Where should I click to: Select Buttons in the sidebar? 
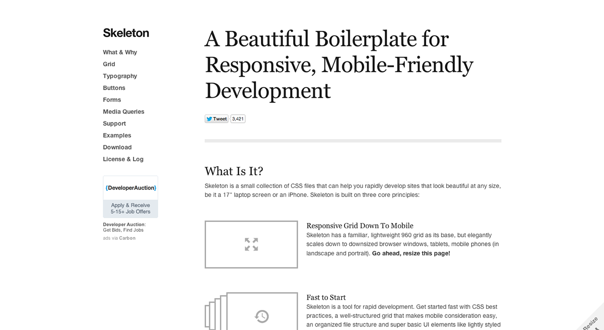[114, 88]
